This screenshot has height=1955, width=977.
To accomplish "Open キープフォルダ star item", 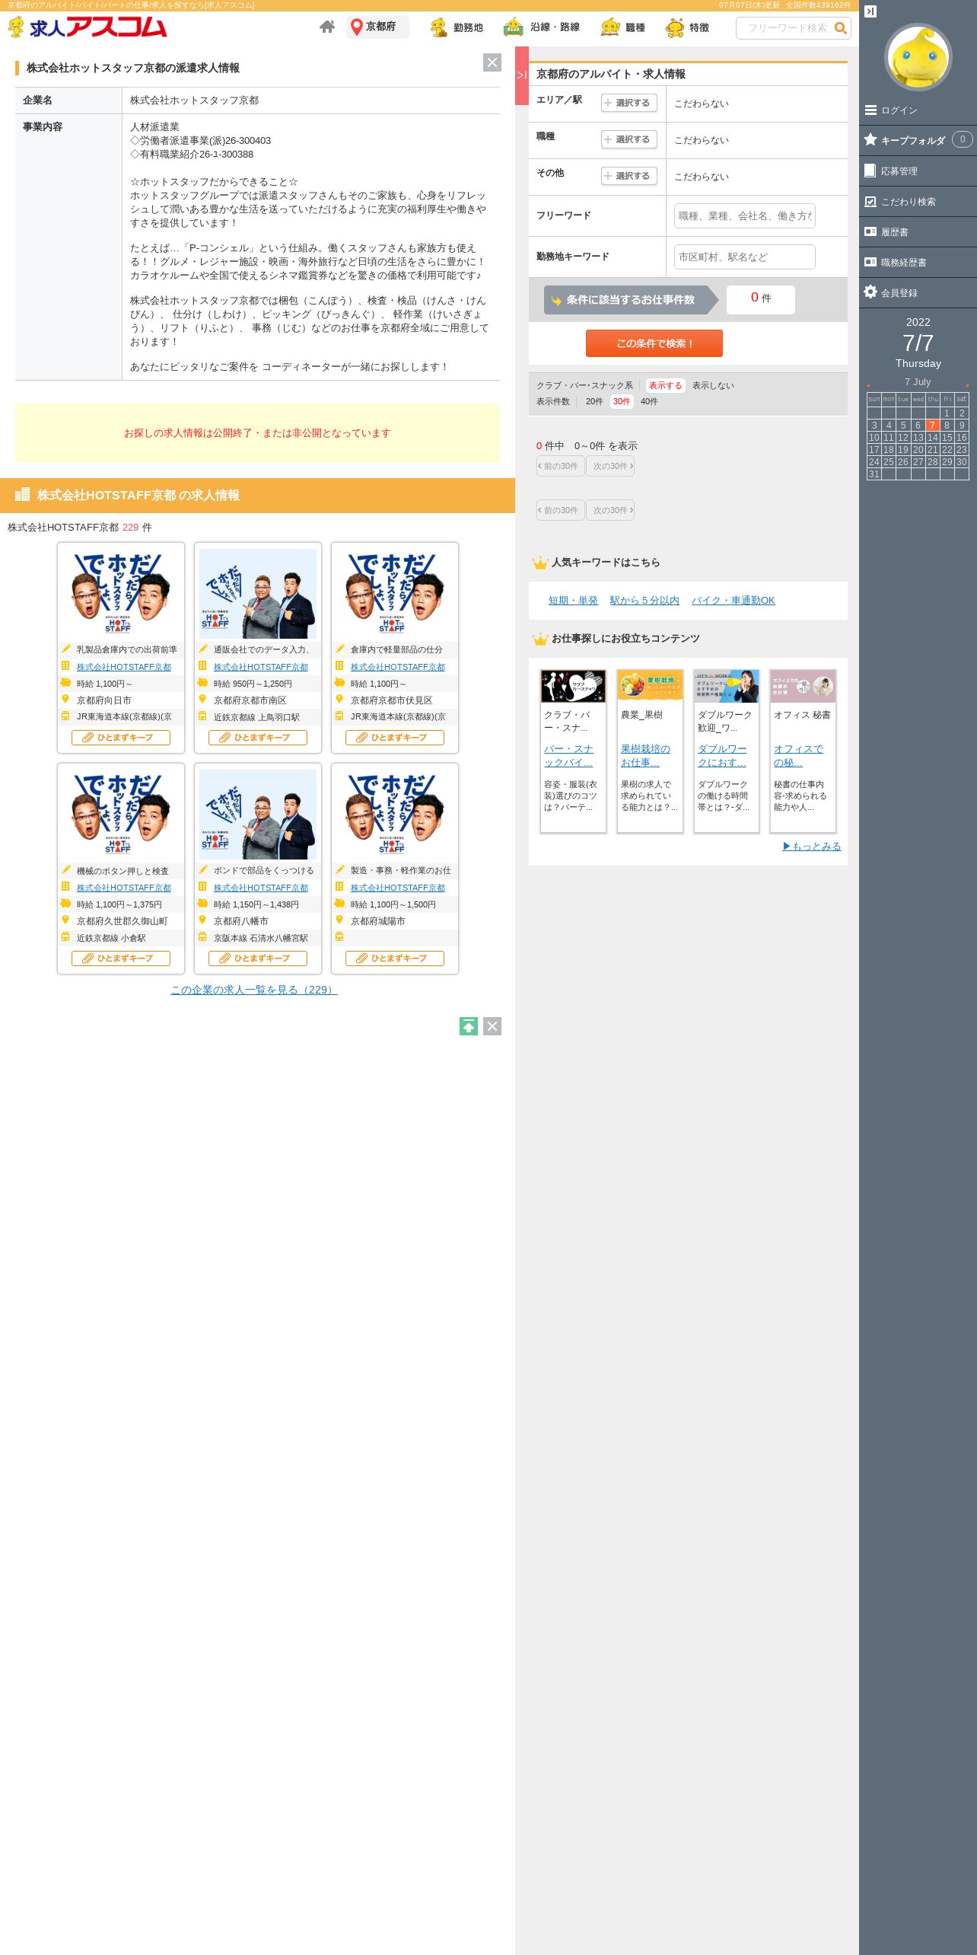I will [918, 140].
